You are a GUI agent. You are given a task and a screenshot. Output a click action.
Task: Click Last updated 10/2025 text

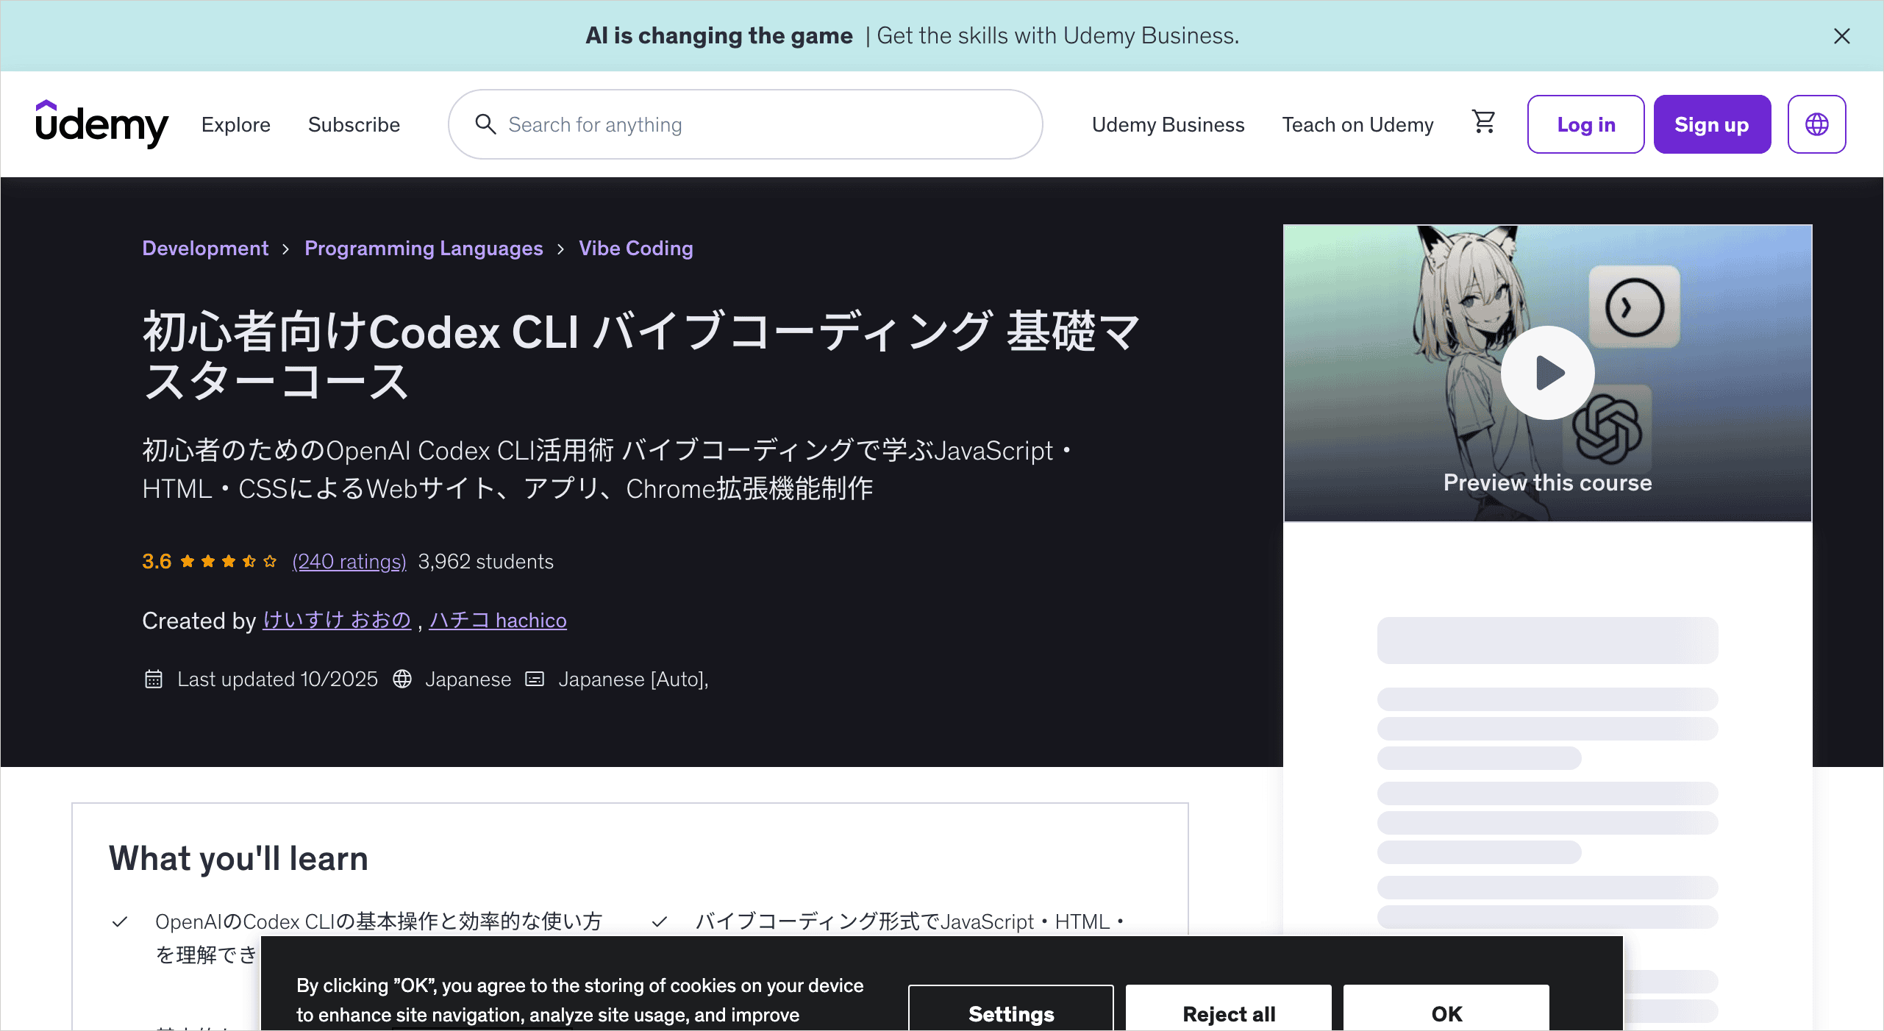(277, 679)
